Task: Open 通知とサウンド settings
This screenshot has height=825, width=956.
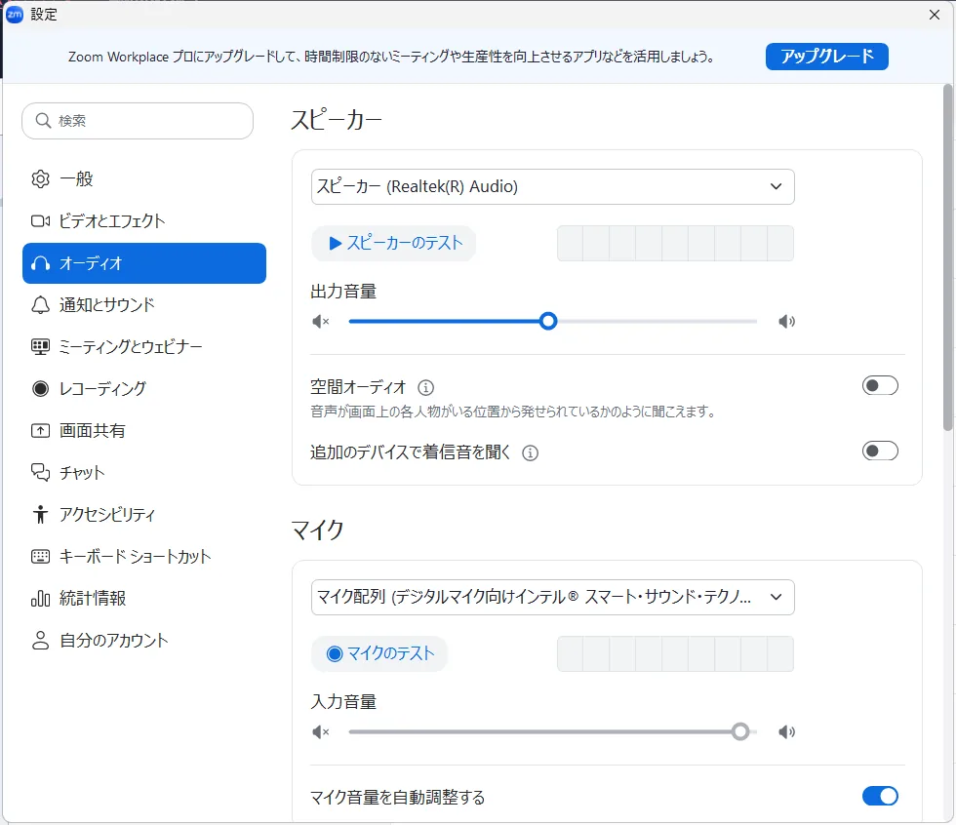Action: click(144, 304)
